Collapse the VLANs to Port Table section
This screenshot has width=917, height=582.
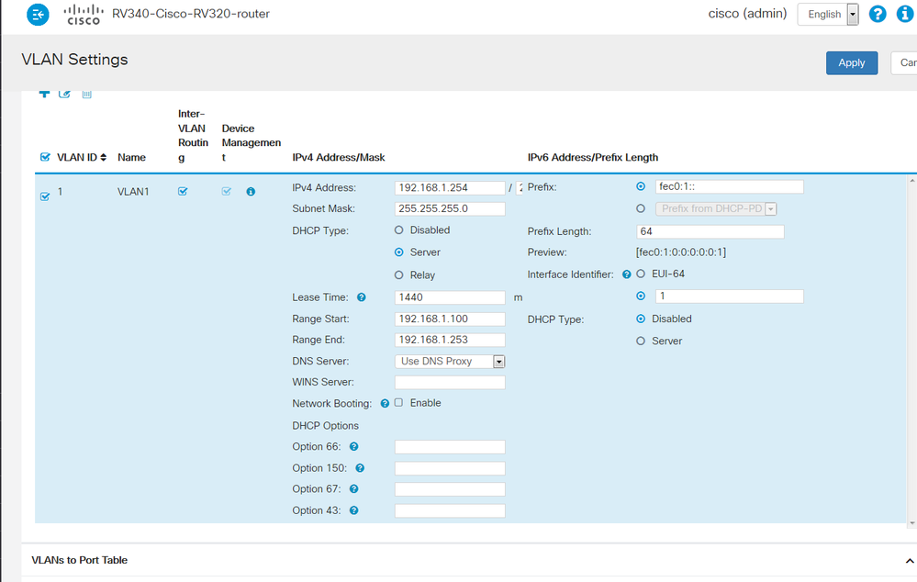click(908, 561)
